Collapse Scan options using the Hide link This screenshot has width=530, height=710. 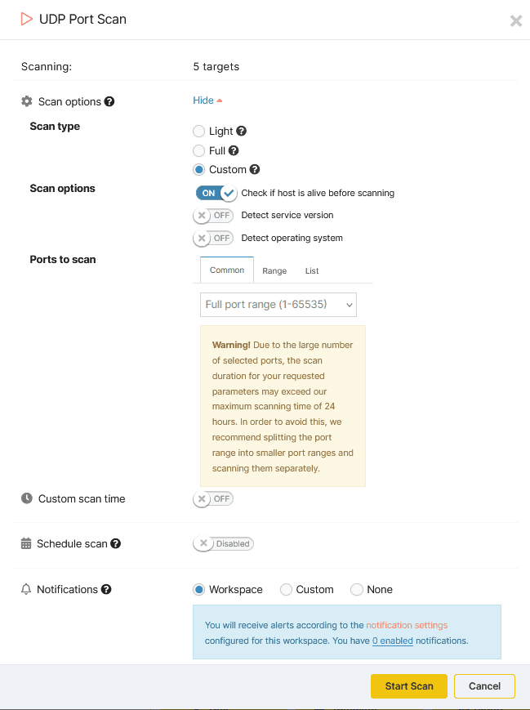[x=203, y=100]
